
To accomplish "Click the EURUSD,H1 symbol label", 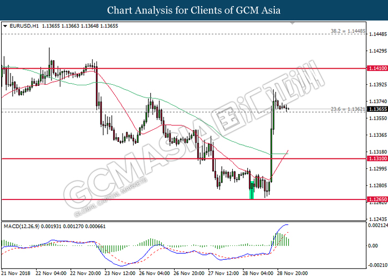I will click(x=24, y=26).
